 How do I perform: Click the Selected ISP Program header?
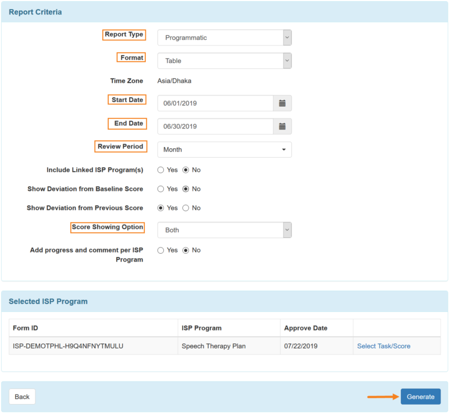47,301
